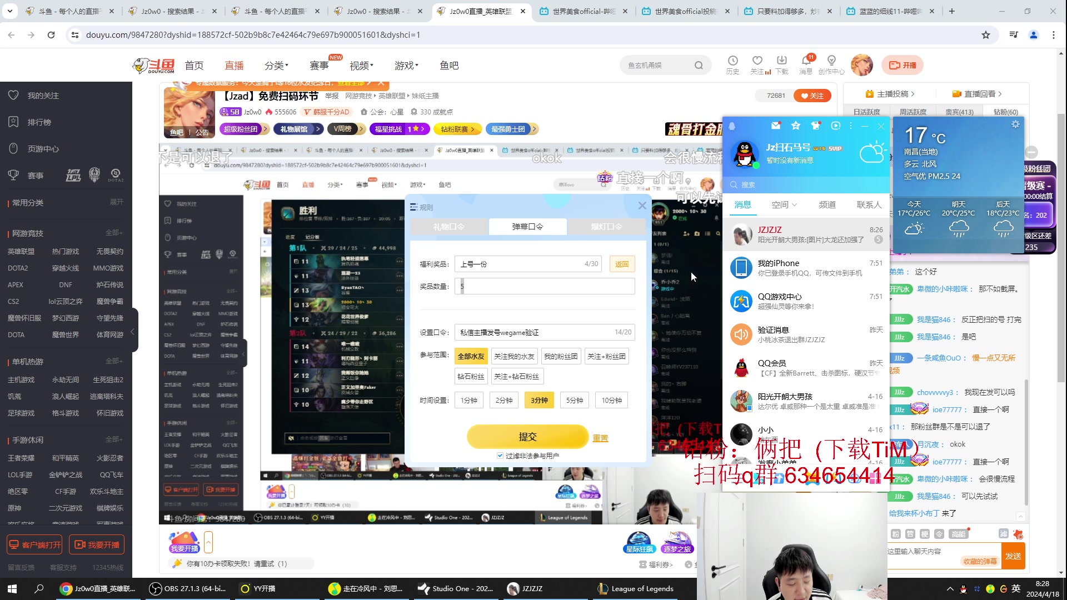Select the 钻石粉丝 participation option
Image resolution: width=1067 pixels, height=600 pixels.
(471, 376)
